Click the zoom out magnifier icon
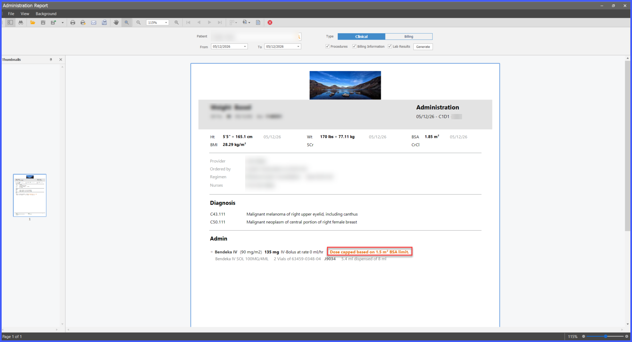632x342 pixels. (x=138, y=22)
